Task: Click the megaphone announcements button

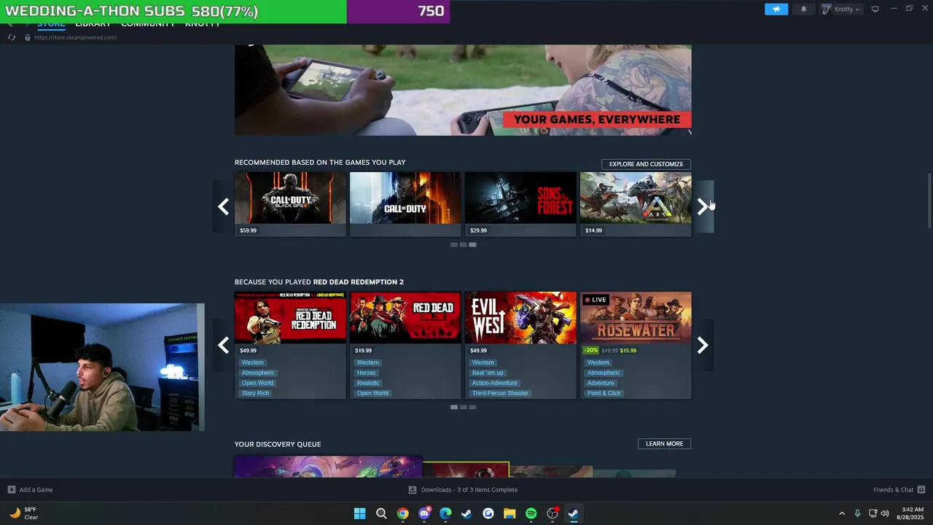Action: [776, 9]
